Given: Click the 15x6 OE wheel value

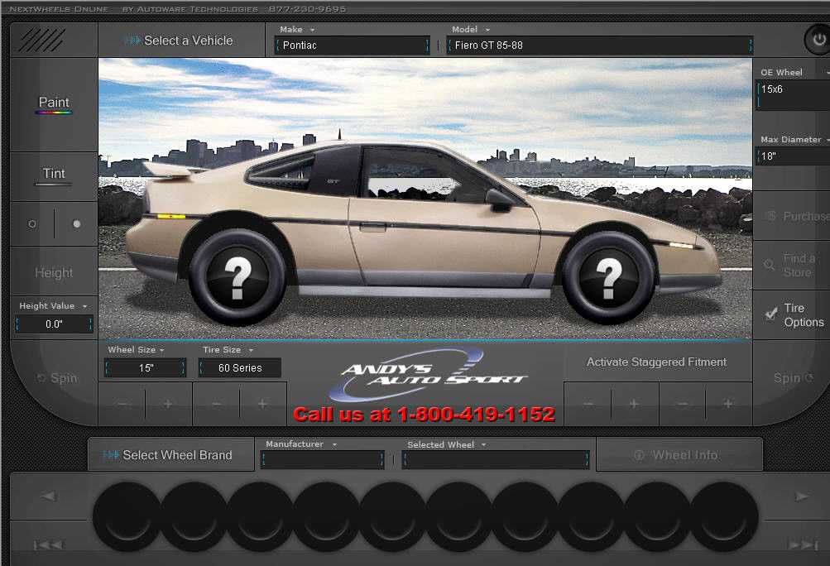Looking at the screenshot, I should 772,89.
